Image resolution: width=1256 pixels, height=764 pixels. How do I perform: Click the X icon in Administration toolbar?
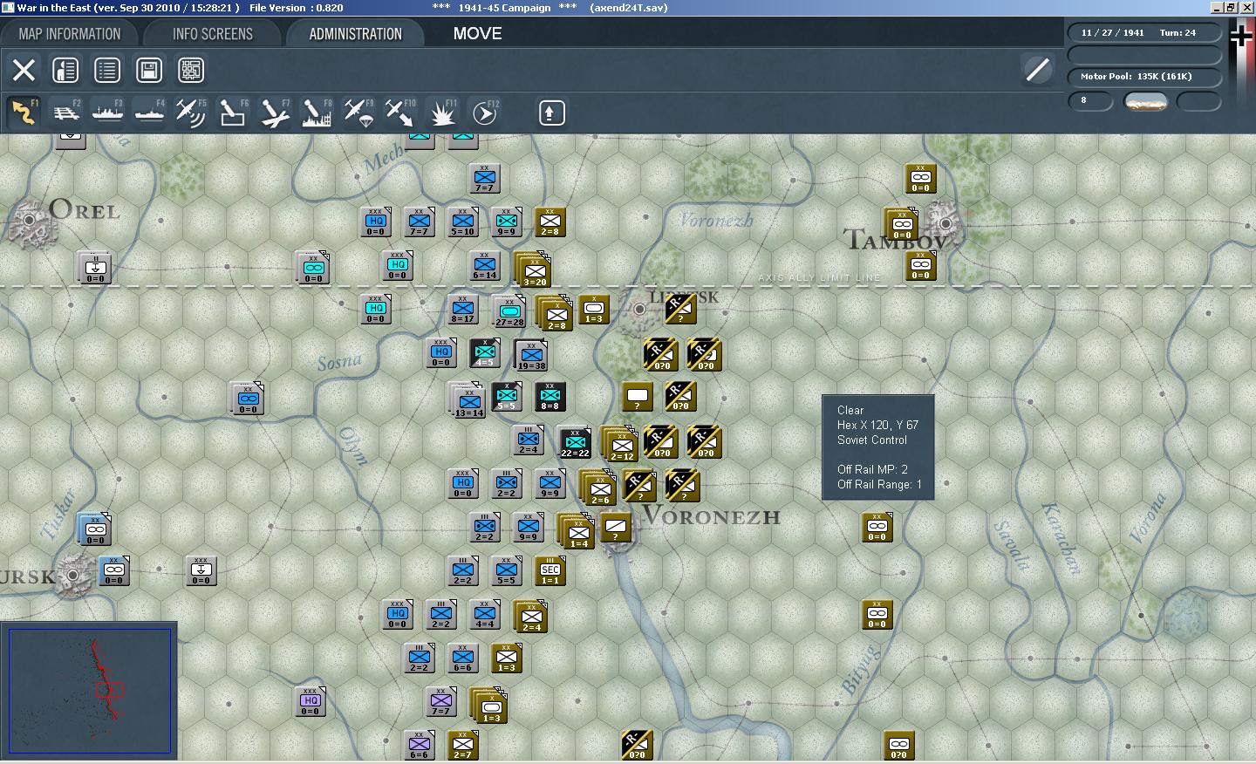[24, 70]
